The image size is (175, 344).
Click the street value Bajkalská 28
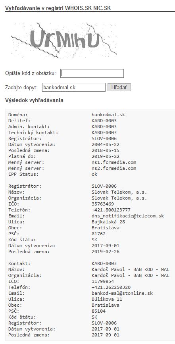coord(108,222)
